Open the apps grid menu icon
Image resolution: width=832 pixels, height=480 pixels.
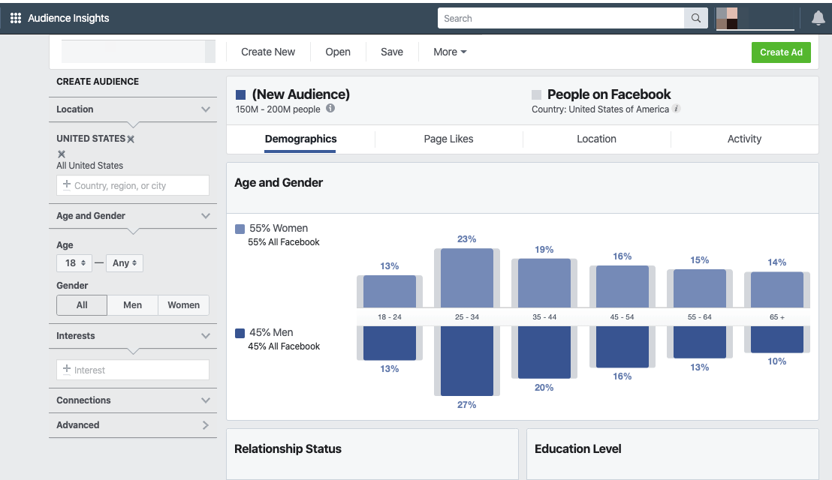(16, 18)
